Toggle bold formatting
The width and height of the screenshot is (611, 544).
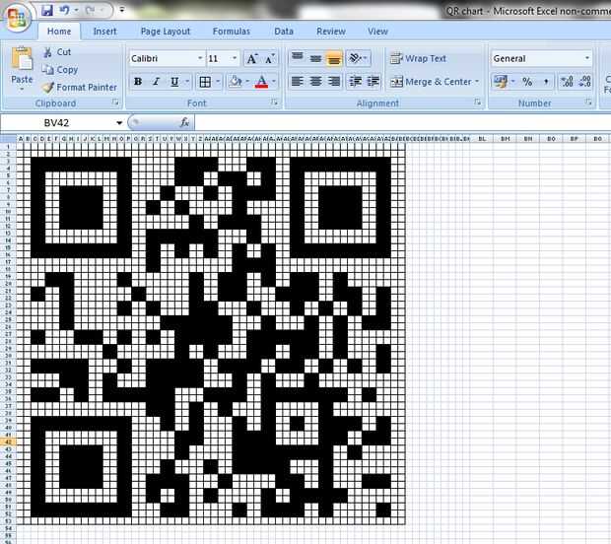[138, 82]
